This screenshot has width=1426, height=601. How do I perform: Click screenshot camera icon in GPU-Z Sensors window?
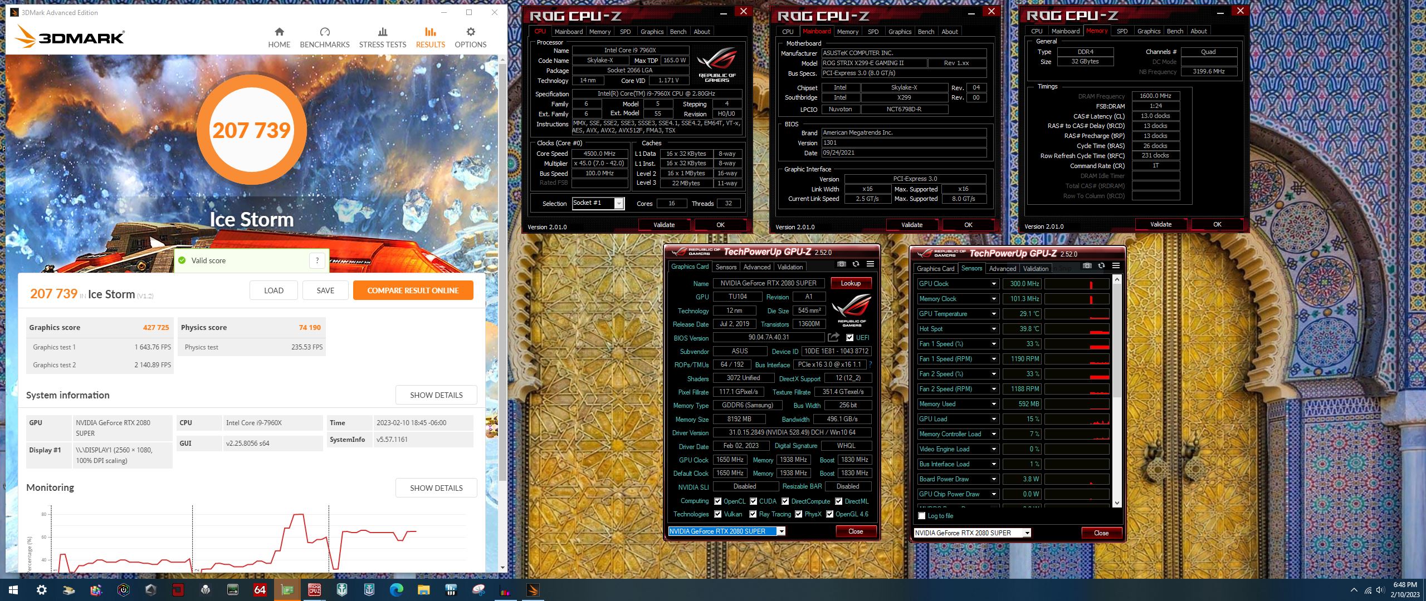click(1087, 266)
